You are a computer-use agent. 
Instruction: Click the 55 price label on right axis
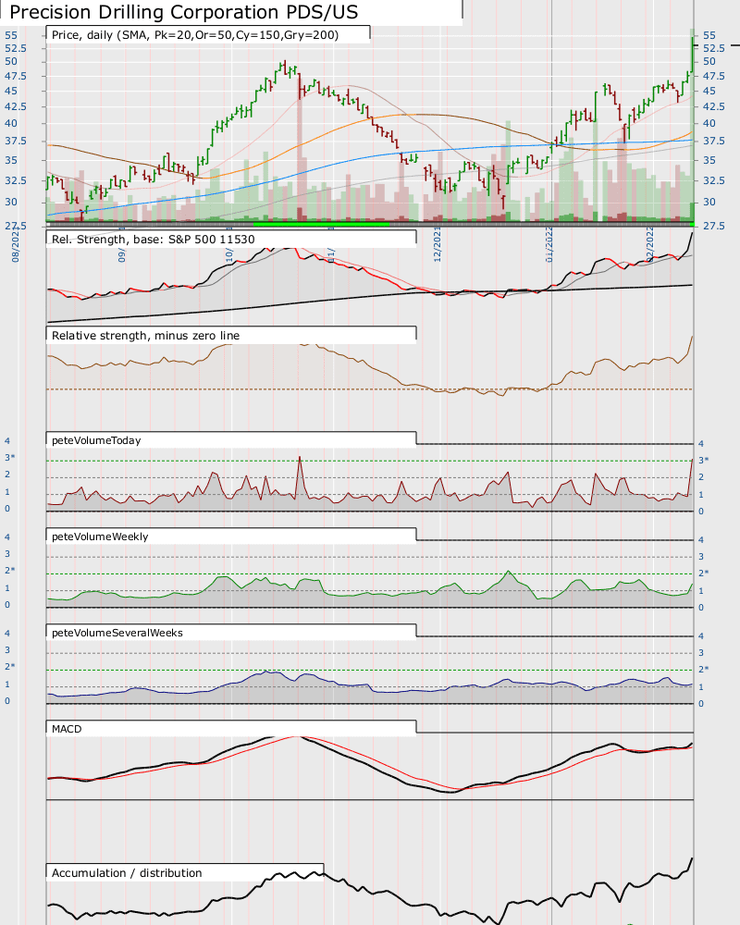click(x=709, y=35)
